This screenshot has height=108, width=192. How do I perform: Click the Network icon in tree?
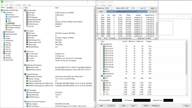[x=4, y=45]
